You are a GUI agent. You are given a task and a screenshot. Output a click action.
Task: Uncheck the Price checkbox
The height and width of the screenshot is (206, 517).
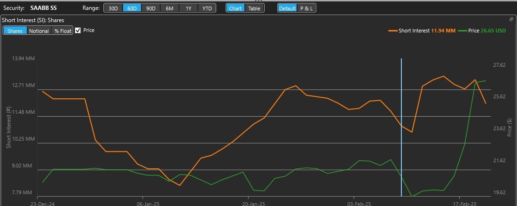coord(78,31)
